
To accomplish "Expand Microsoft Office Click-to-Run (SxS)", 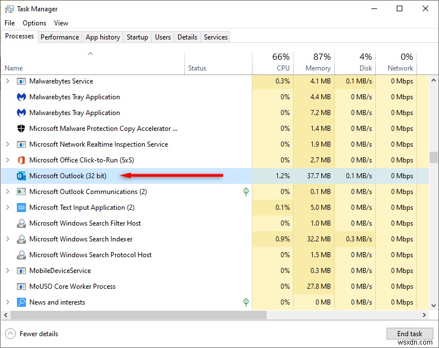I will click(8, 160).
